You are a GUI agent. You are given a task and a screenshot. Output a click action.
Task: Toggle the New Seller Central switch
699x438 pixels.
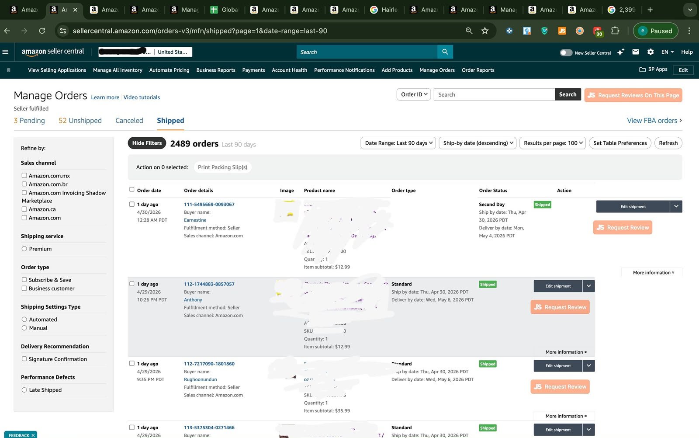[566, 52]
